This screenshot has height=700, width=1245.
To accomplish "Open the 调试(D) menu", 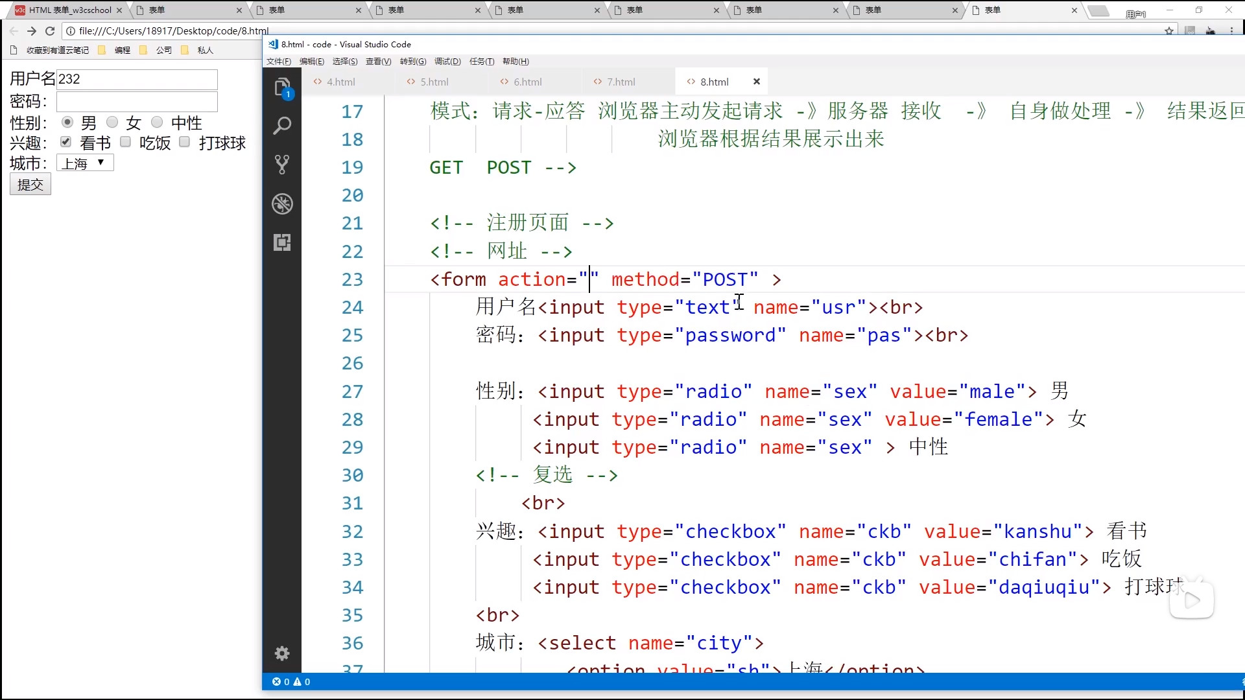I will click(x=447, y=62).
